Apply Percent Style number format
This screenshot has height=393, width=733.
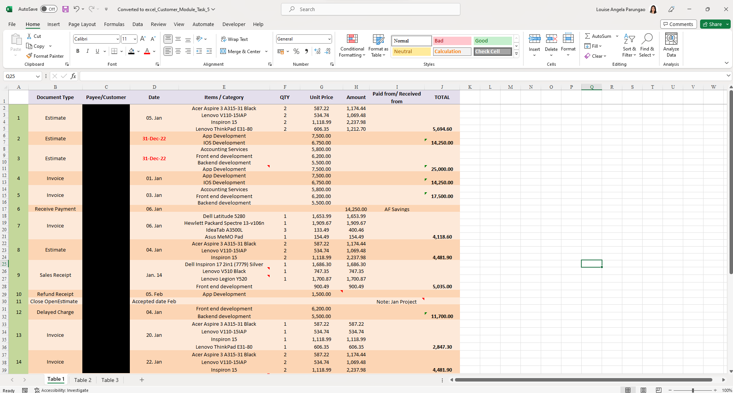click(x=296, y=51)
